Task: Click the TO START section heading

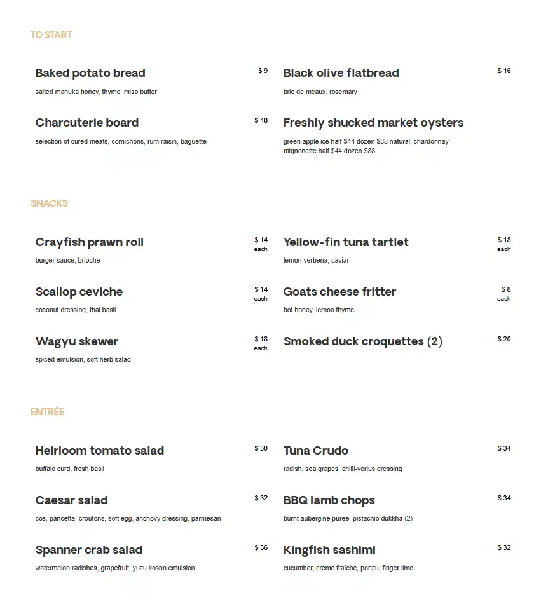Action: tap(51, 35)
